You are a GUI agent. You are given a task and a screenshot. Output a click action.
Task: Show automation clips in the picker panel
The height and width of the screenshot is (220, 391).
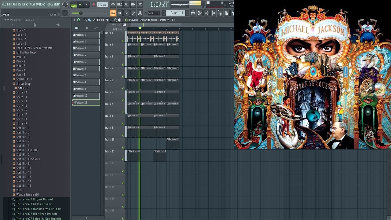[x=96, y=28]
